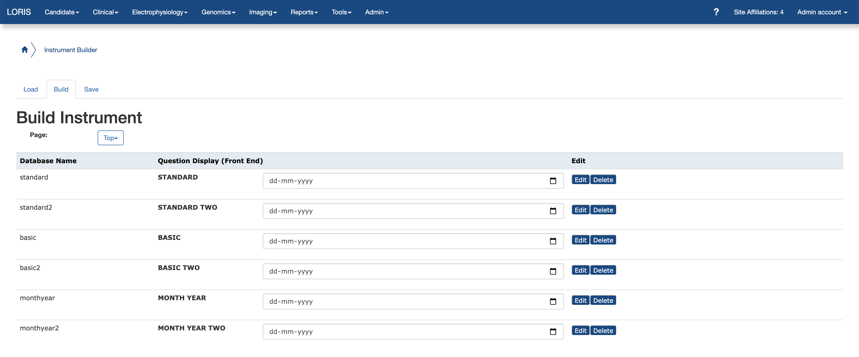
Task: Expand the Candidate menu
Action: click(62, 12)
